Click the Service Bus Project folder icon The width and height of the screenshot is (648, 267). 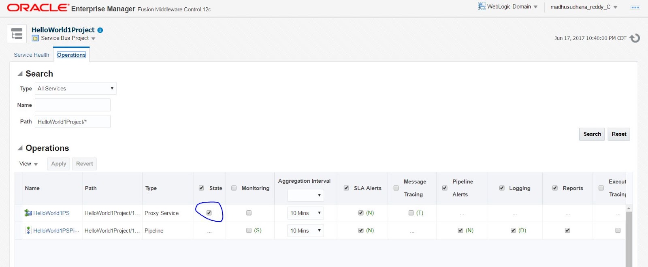tap(35, 38)
